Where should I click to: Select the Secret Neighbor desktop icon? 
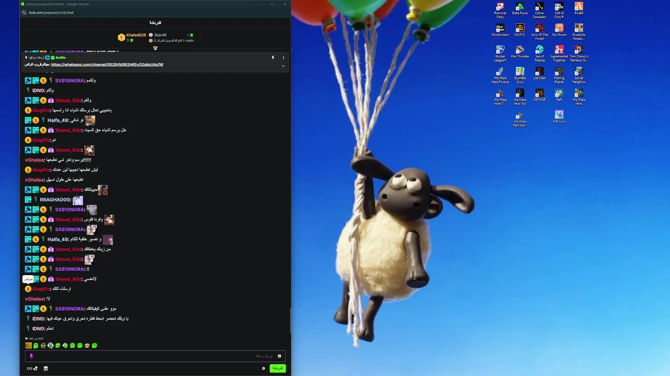tap(579, 75)
